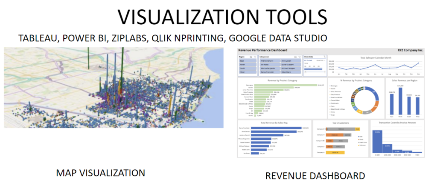The height and width of the screenshot is (194, 437).
Task: Select South in Region slicer
Action: pos(248,68)
